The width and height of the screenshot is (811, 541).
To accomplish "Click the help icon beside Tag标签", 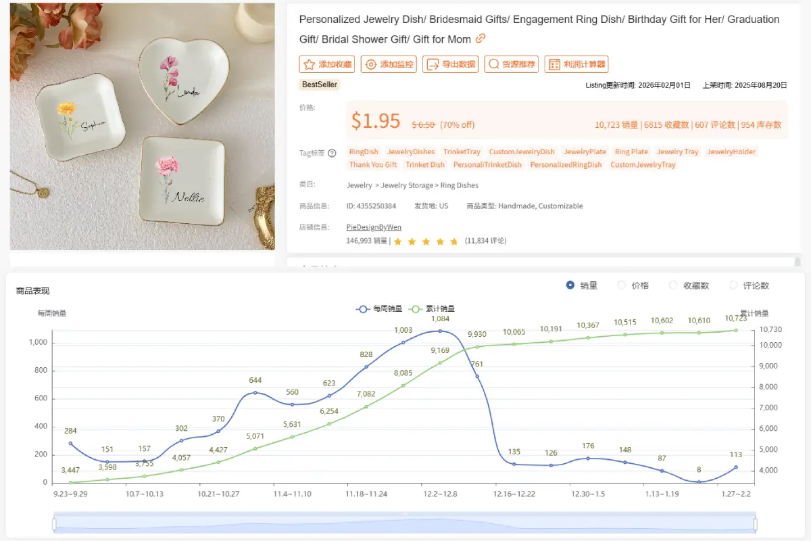I will (x=332, y=153).
